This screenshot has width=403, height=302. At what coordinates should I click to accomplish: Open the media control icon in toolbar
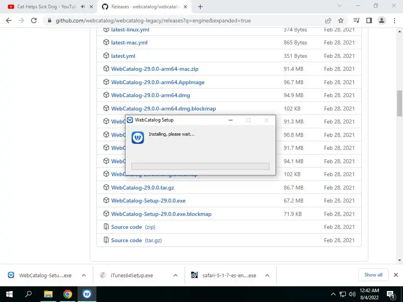[x=356, y=20]
